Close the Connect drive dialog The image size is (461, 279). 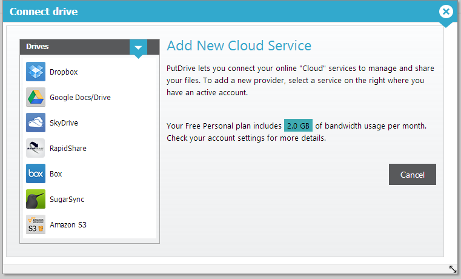coord(446,12)
